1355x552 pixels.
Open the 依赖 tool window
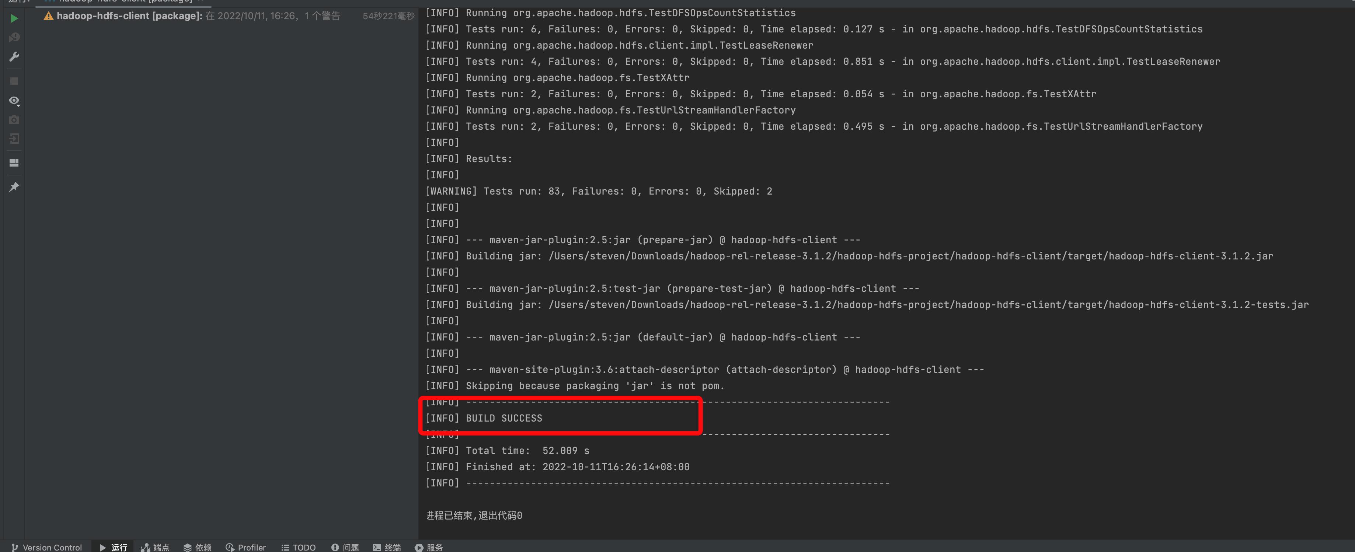[197, 547]
